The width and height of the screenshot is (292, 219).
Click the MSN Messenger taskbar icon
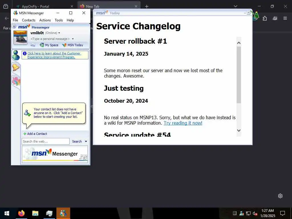tap(63, 213)
